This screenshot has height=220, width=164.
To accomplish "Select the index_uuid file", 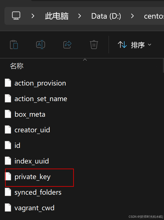I will pyautogui.click(x=32, y=161).
